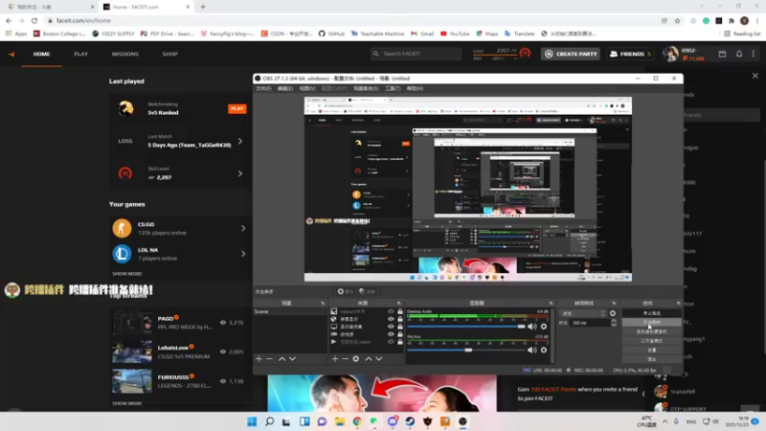This screenshot has width=766, height=431.
Task: Open OBS Tools (T) menu
Action: click(393, 88)
